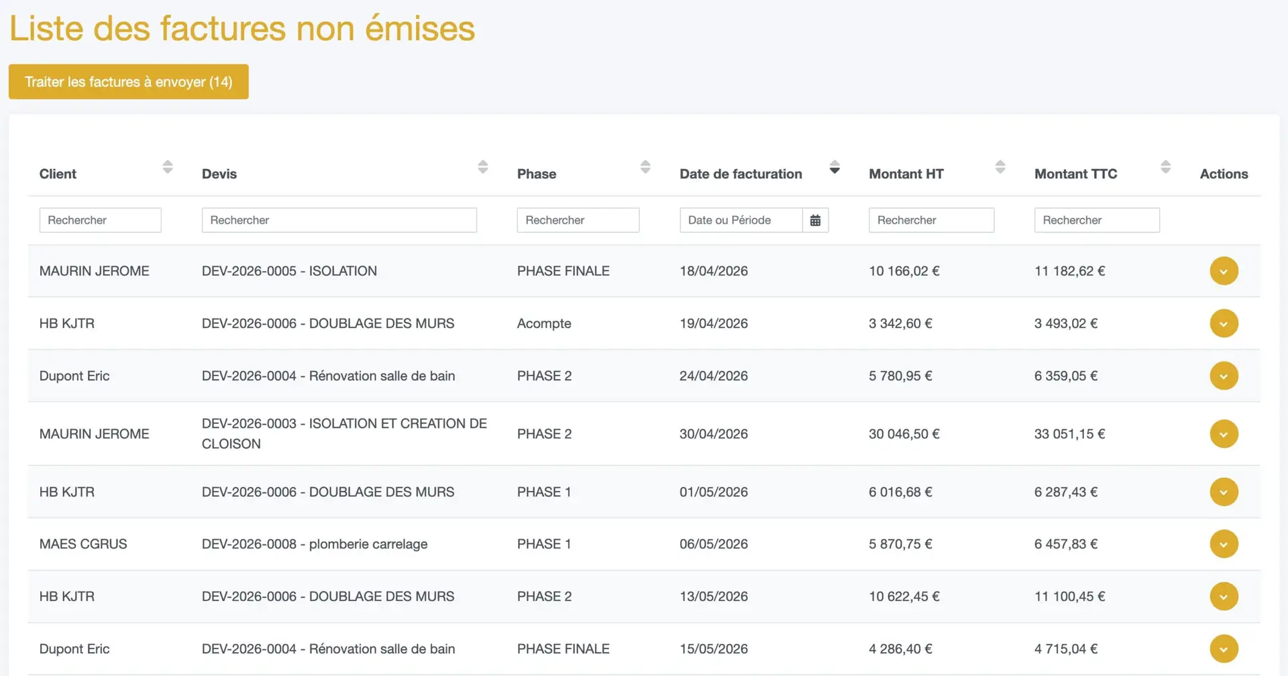Open actions for Dupont Eric PHASE FINALE row

coord(1224,649)
